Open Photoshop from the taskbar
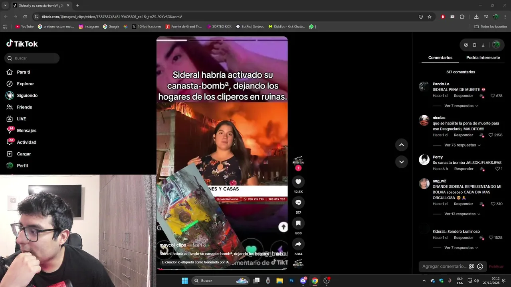This screenshot has width=511, height=287. coord(291,281)
